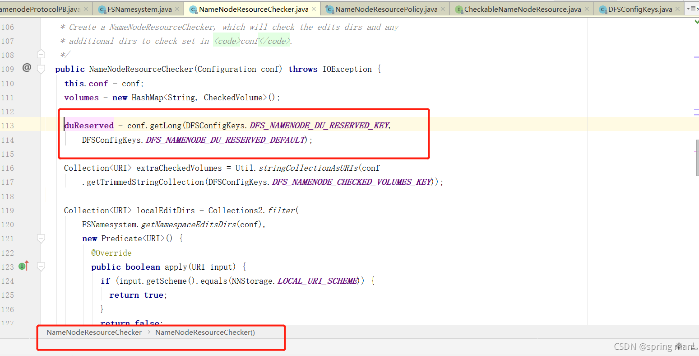Click the class icon on NameNodeResourcePolicy.java tab
Viewport: 699px width, 356px height.
tap(330, 9)
